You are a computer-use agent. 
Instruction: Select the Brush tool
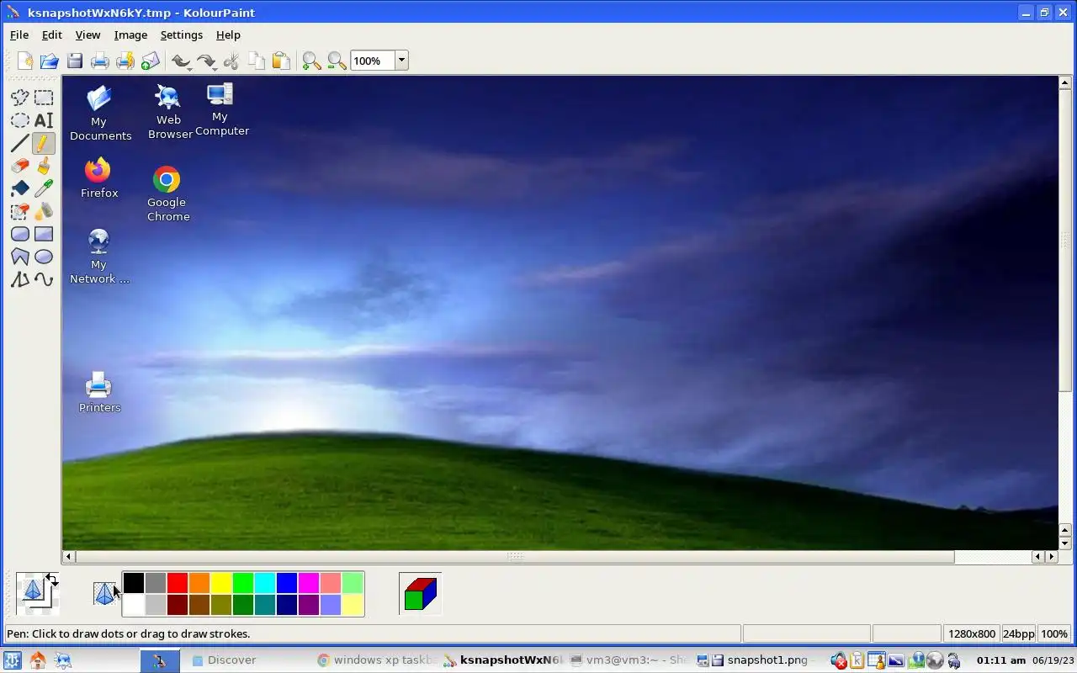(x=44, y=166)
